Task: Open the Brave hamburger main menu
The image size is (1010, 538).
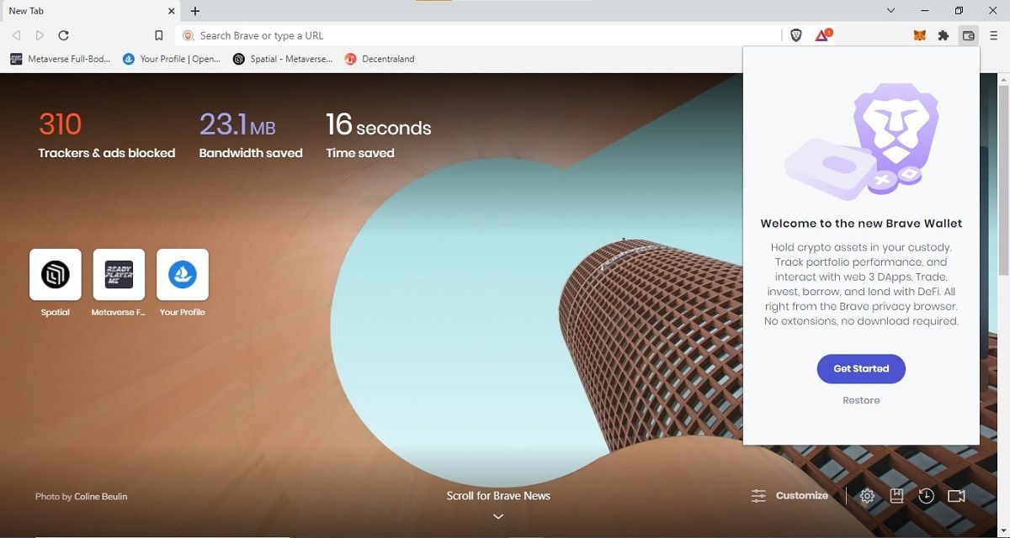Action: pyautogui.click(x=994, y=35)
